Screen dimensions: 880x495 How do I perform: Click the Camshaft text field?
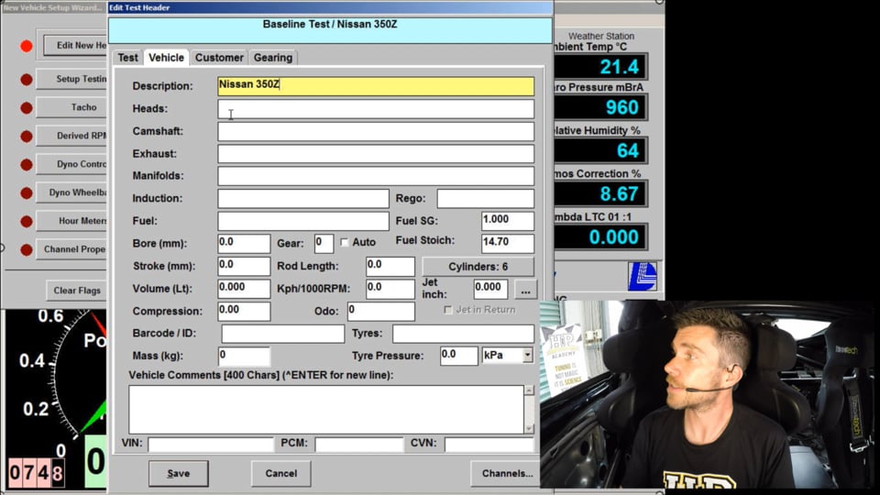point(376,131)
